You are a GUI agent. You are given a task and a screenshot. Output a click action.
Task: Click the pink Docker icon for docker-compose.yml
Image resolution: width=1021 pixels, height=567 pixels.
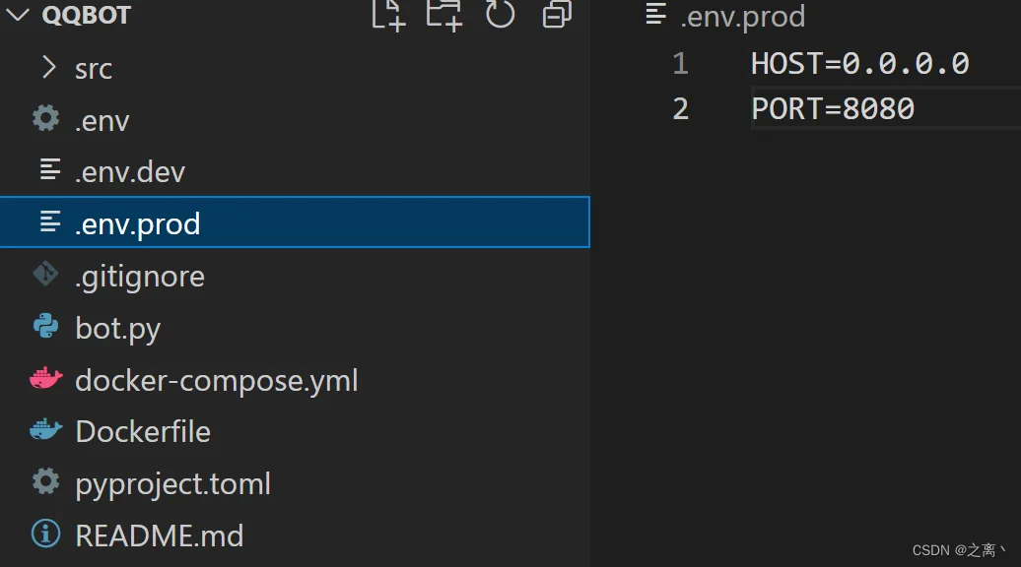pos(46,377)
